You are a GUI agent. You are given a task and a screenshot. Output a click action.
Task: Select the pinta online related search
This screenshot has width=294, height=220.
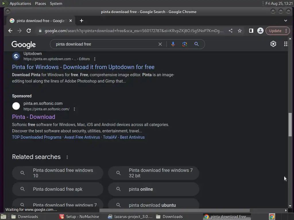tap(153, 189)
